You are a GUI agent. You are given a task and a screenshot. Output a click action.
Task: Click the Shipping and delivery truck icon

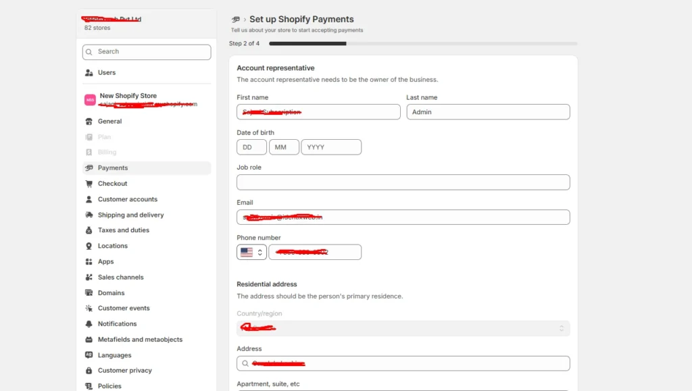pos(89,215)
